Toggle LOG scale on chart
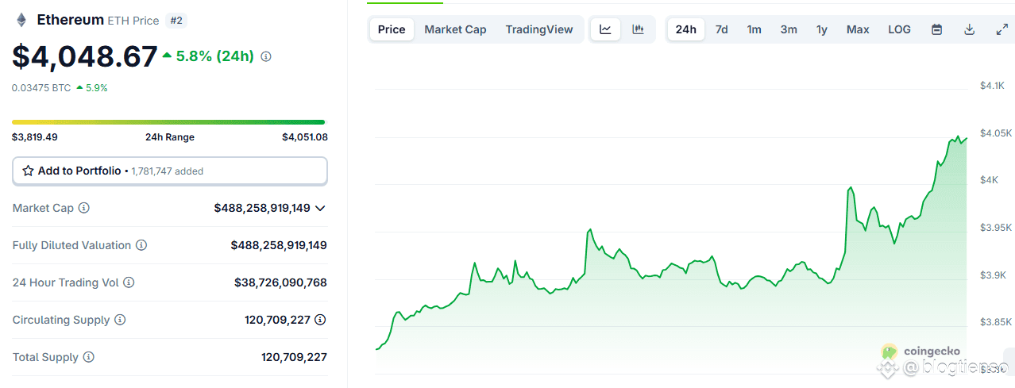The width and height of the screenshot is (1015, 388). click(899, 29)
